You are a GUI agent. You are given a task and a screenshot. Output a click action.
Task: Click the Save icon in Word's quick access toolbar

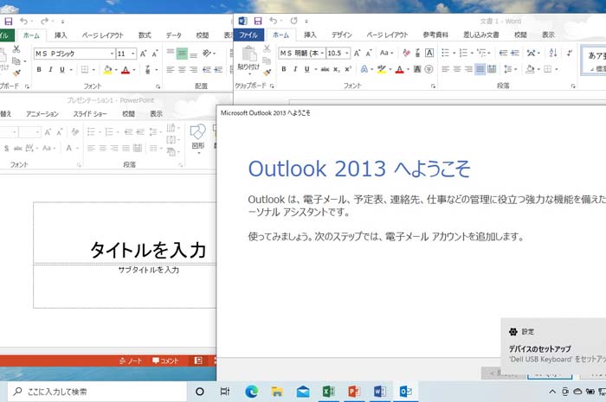(258, 21)
